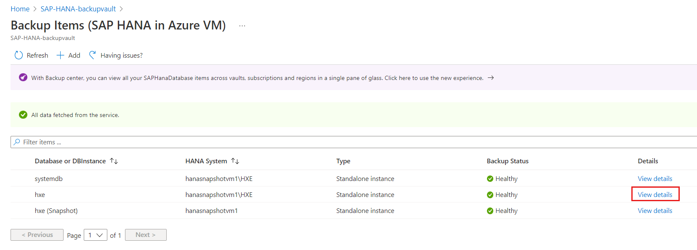The width and height of the screenshot is (697, 250).
Task: Click the green success check icon
Action: (23, 115)
